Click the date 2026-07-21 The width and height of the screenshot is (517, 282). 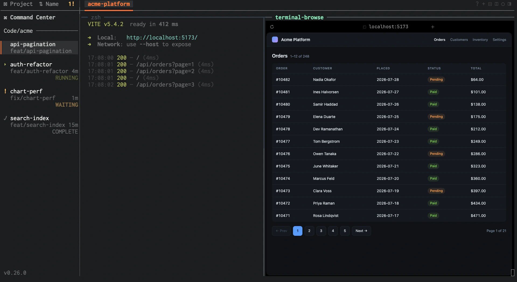coord(388,166)
